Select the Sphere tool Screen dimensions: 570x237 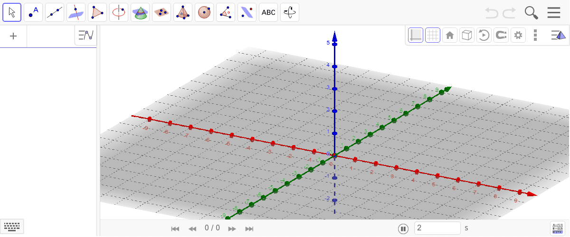(204, 12)
